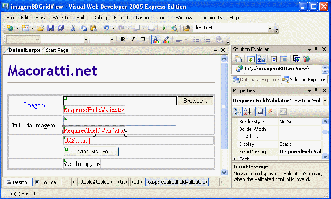The image size is (331, 199).
Task: Pin Properties panel with auto-hide pushpin
Action: coord(316,90)
